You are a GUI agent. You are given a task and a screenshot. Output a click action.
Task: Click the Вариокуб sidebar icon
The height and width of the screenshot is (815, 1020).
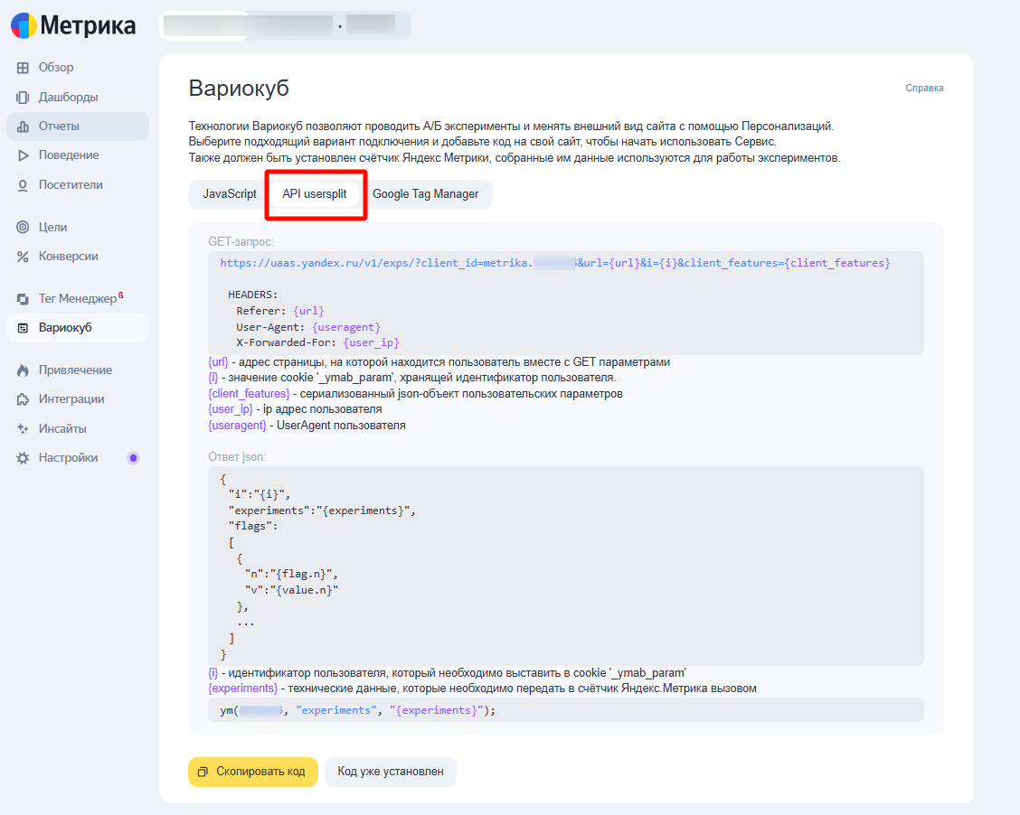click(x=23, y=328)
